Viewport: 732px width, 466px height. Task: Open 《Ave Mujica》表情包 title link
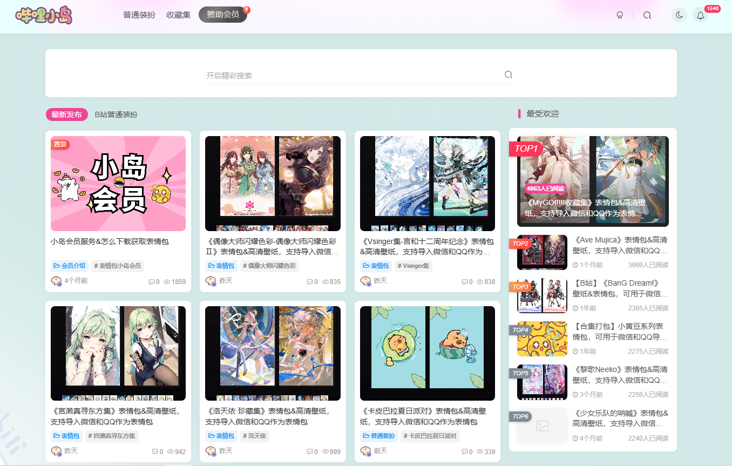[x=620, y=245]
